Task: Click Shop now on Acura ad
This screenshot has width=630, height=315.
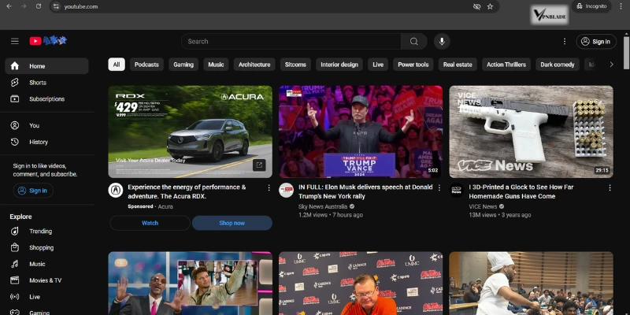Action: 232,223
